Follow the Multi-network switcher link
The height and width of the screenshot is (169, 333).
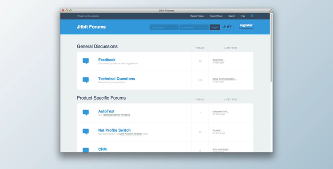[131, 134]
